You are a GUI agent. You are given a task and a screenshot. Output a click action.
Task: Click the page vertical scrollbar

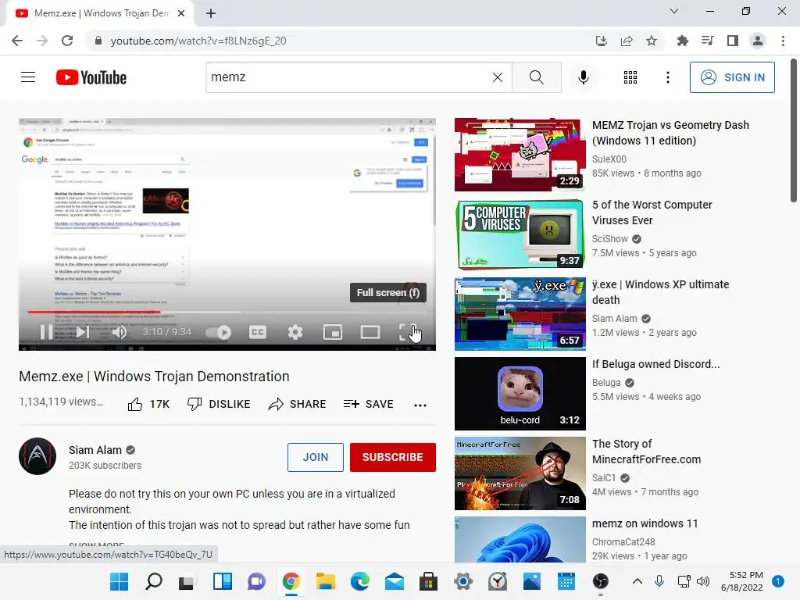794,131
